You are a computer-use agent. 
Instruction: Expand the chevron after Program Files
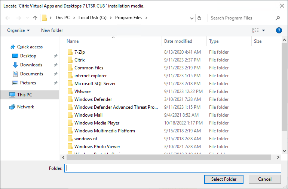coord(146,18)
